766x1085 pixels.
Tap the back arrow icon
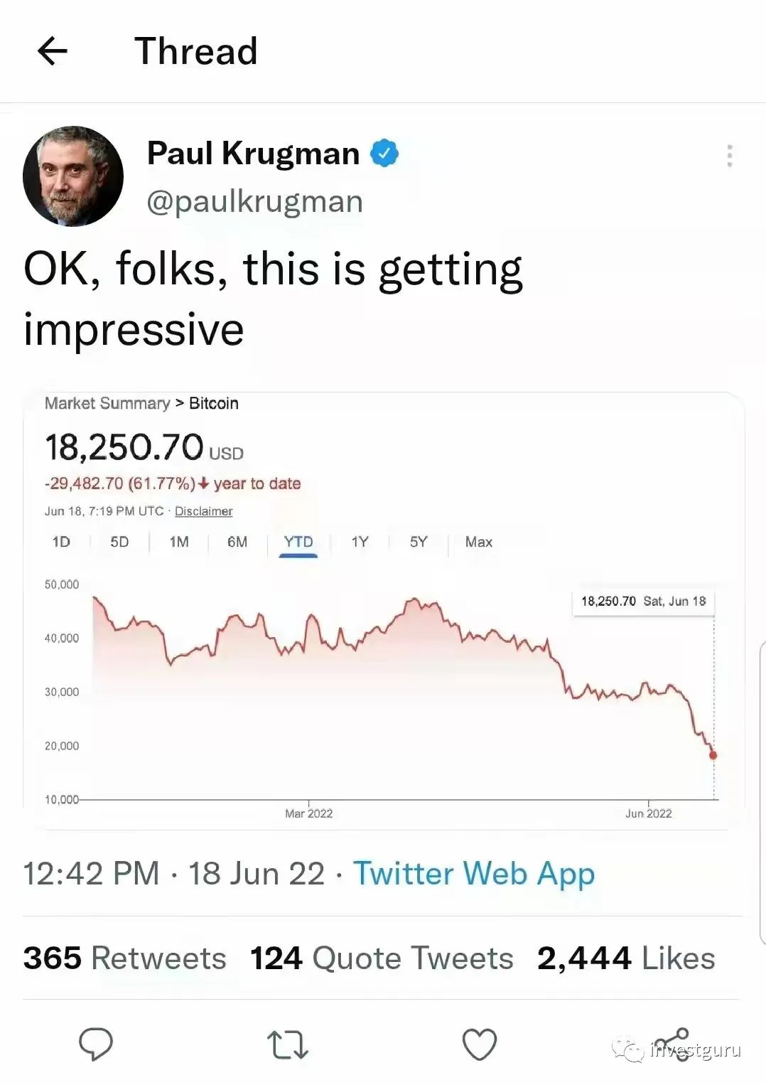52,51
